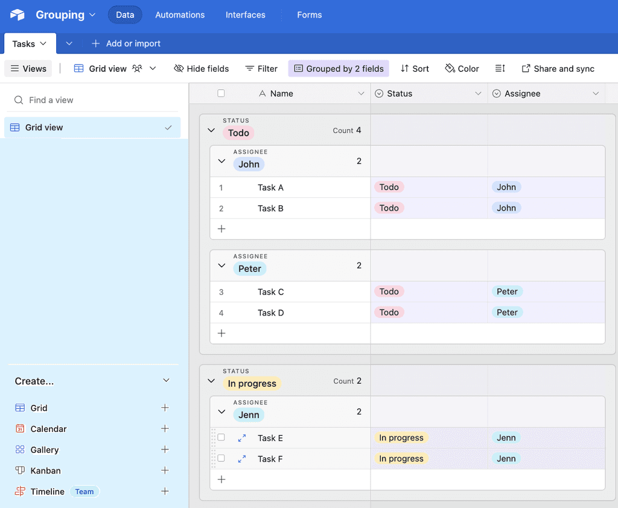
Task: Open the Color settings for records
Action: [x=462, y=68]
